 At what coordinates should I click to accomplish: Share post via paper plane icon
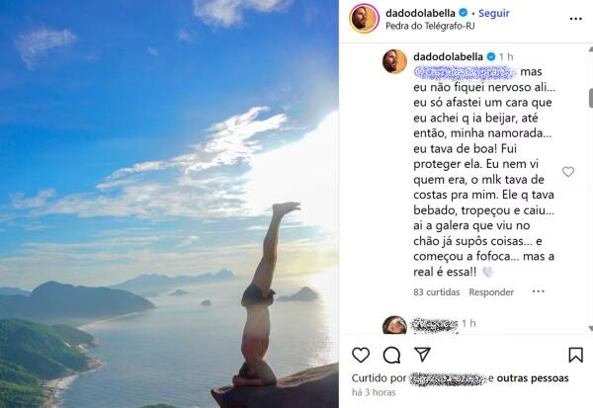pos(422,355)
